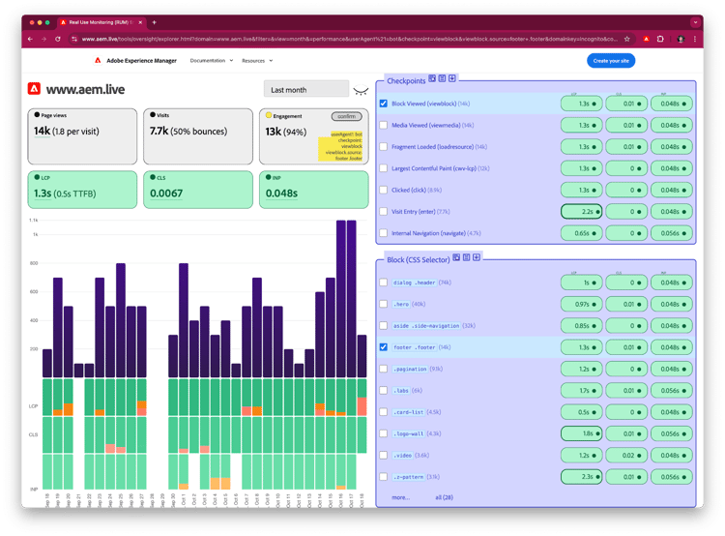The height and width of the screenshot is (536, 725).
Task: Click the browser address bar URL
Action: [349, 39]
